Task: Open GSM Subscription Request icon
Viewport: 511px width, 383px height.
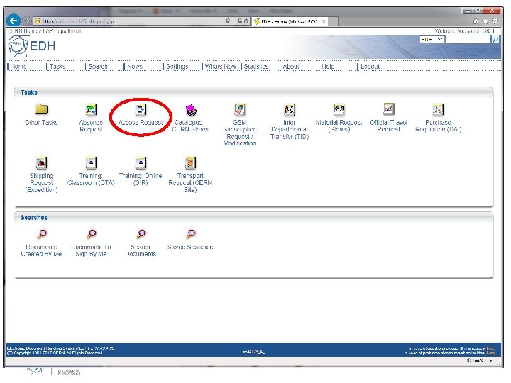Action: tap(240, 109)
